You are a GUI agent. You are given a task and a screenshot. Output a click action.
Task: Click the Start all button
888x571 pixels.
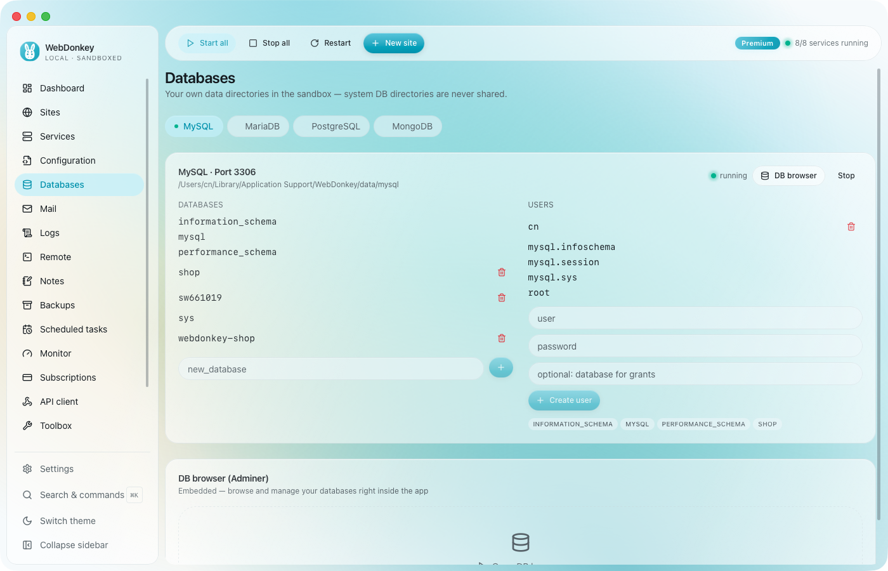pos(207,43)
